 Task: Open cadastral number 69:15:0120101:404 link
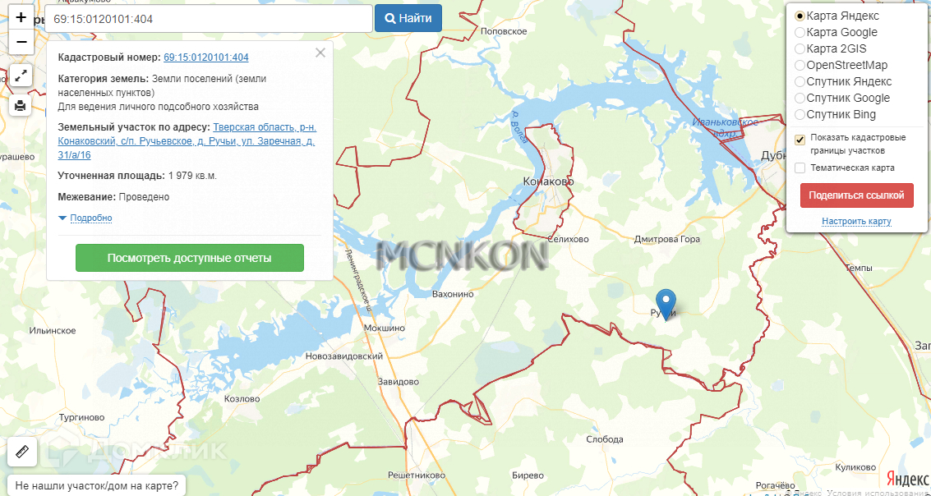tap(206, 57)
